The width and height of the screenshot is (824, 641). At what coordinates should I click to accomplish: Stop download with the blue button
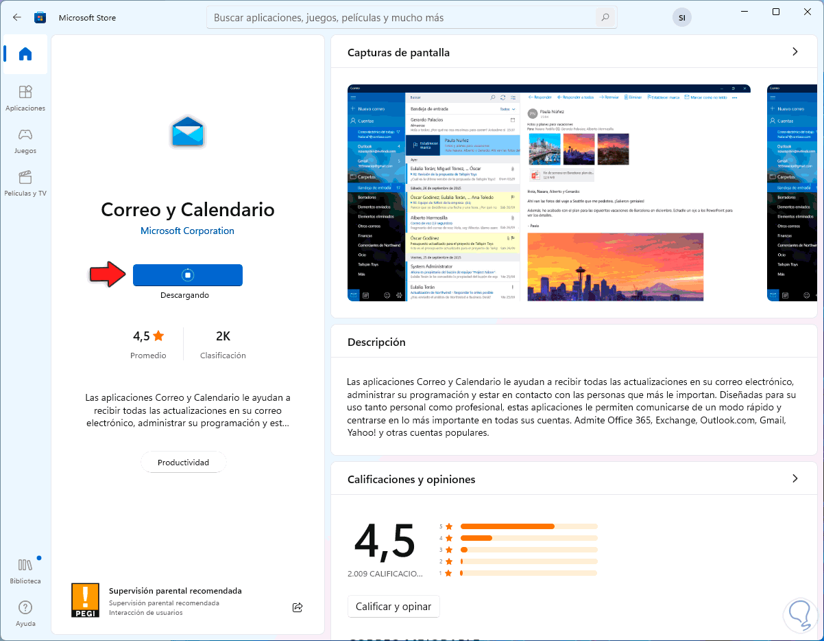[188, 275]
